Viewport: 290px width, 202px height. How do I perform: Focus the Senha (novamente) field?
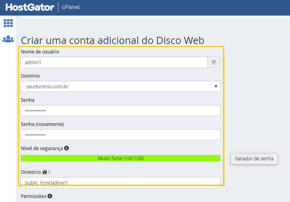click(121, 135)
